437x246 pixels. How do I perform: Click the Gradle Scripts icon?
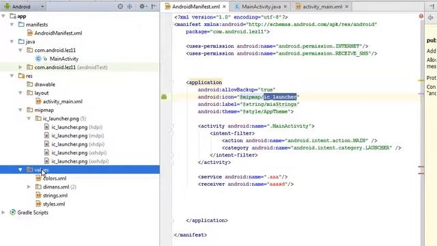coord(12,213)
